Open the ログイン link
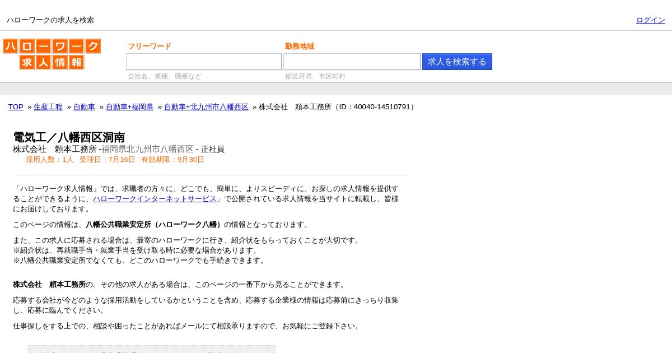 (x=651, y=20)
